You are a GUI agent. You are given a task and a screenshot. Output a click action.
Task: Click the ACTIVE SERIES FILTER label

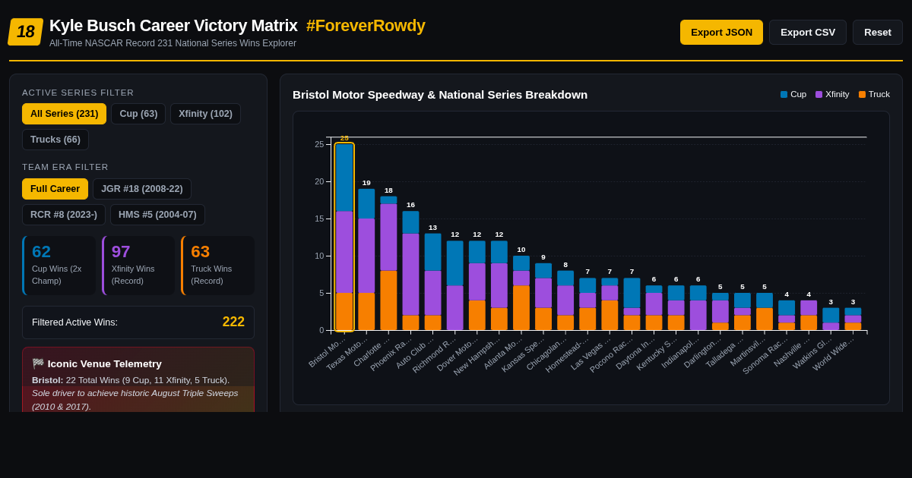(78, 93)
